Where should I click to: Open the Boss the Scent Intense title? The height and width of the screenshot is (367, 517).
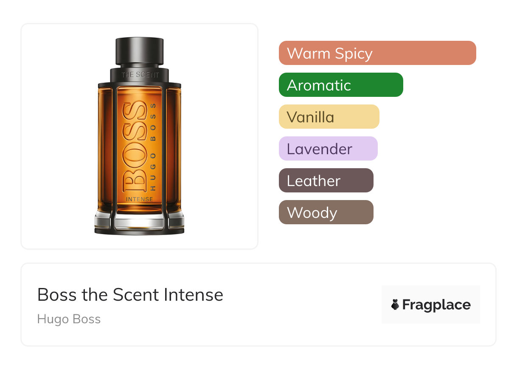coord(130,294)
